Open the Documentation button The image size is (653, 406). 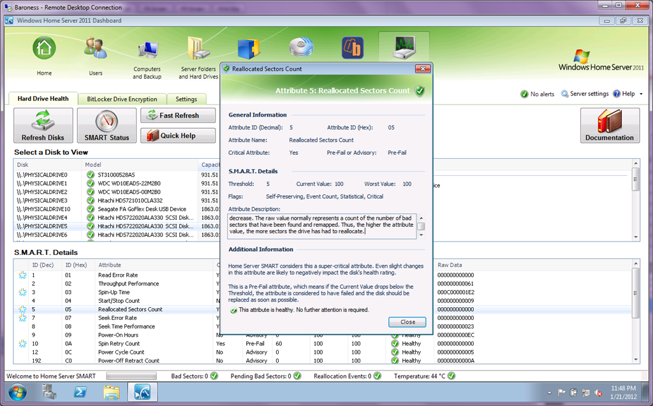click(610, 126)
